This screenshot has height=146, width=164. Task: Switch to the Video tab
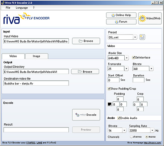click(x=13, y=56)
